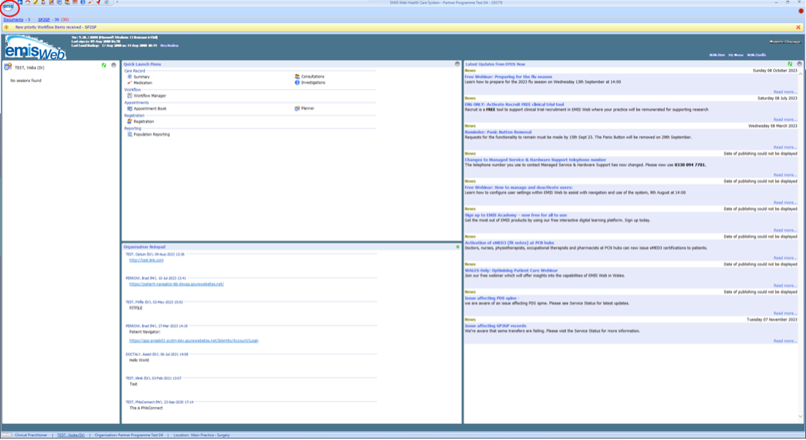Open GP2GP workflow link
The width and height of the screenshot is (806, 440).
click(x=44, y=20)
